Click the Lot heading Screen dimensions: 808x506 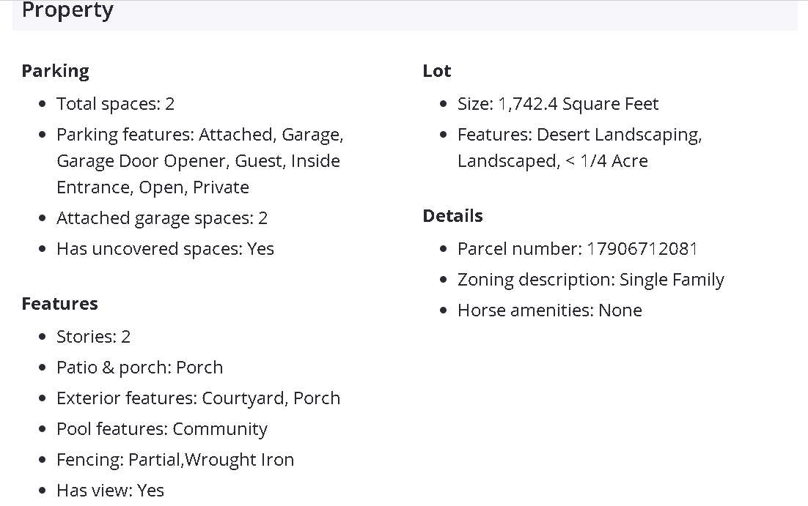(x=436, y=71)
